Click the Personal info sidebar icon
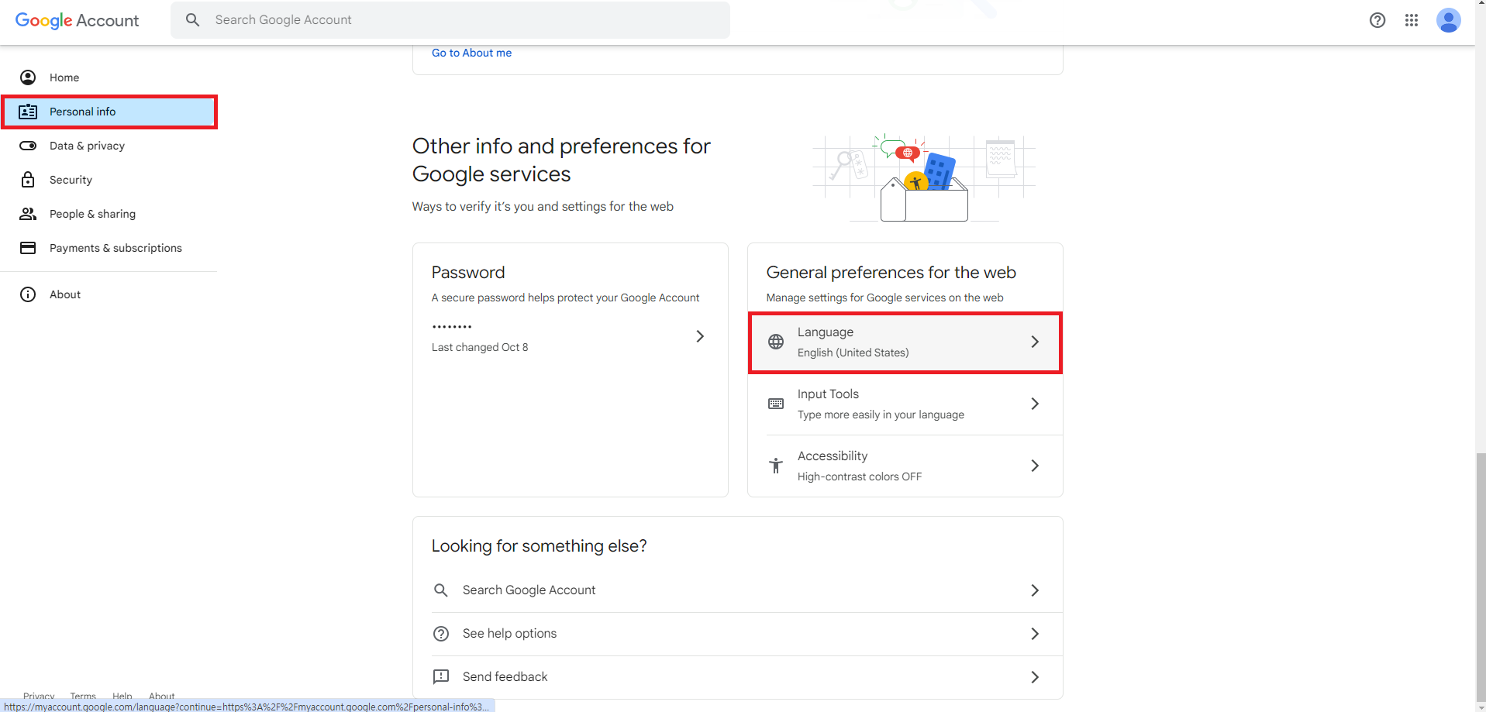 [28, 112]
